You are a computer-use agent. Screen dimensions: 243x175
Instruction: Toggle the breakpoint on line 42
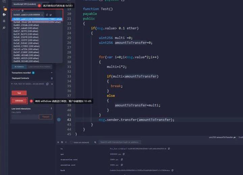59,120
